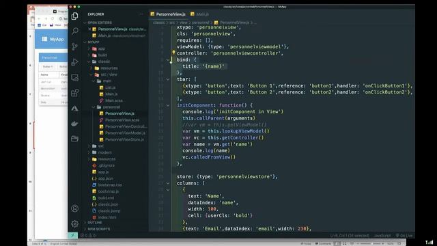Open the Accounts menu icon
Screen dimensions: 437x246
point(74,208)
